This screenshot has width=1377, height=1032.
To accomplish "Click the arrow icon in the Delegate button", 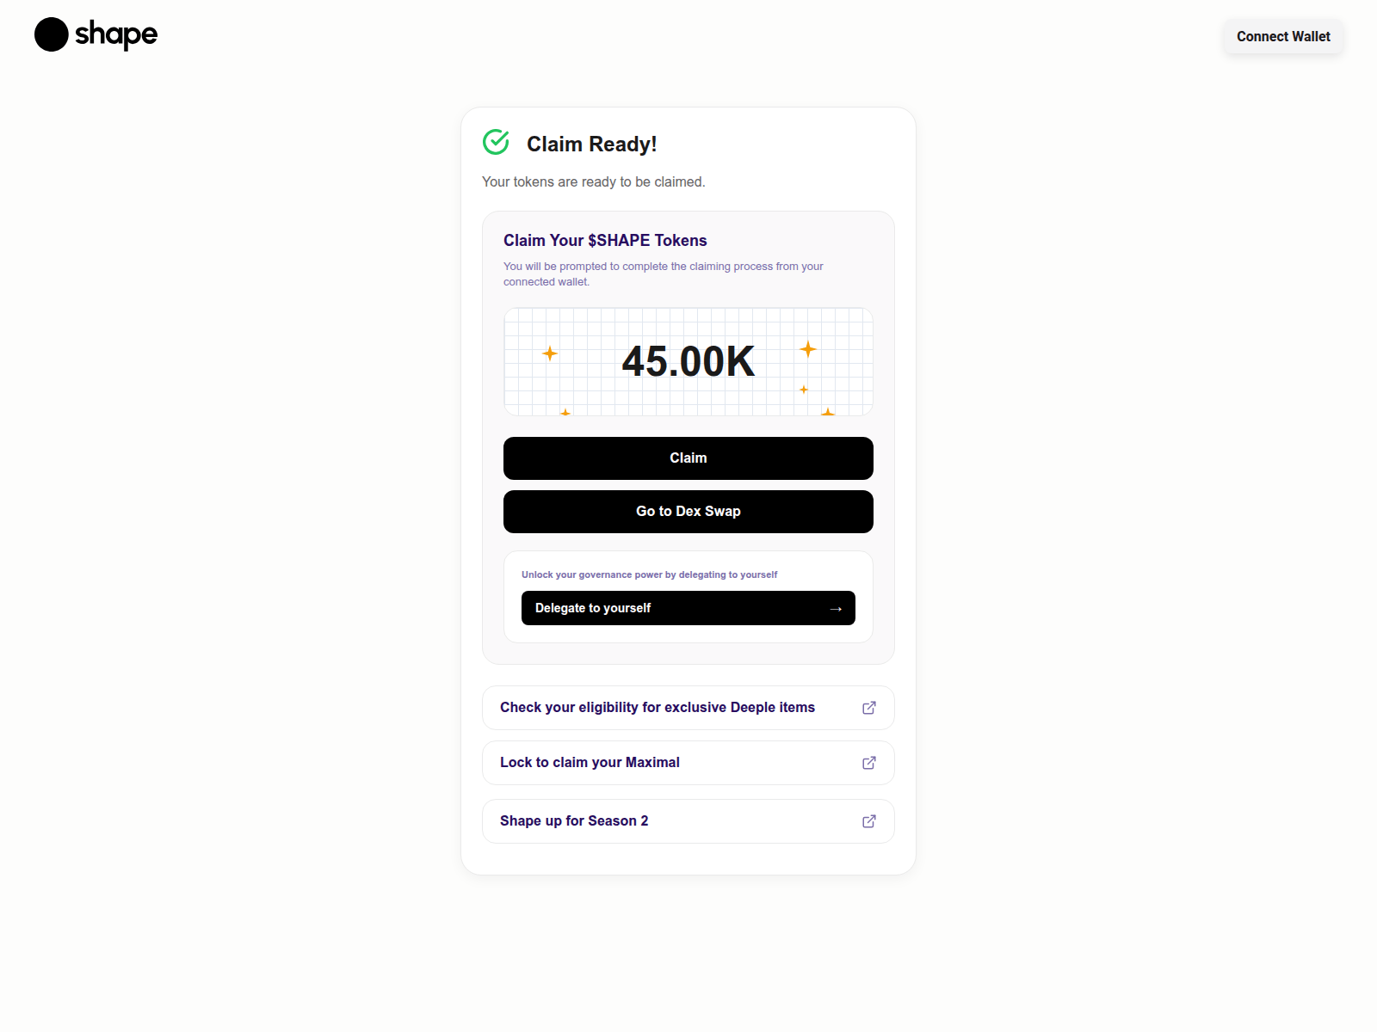I will (836, 609).
